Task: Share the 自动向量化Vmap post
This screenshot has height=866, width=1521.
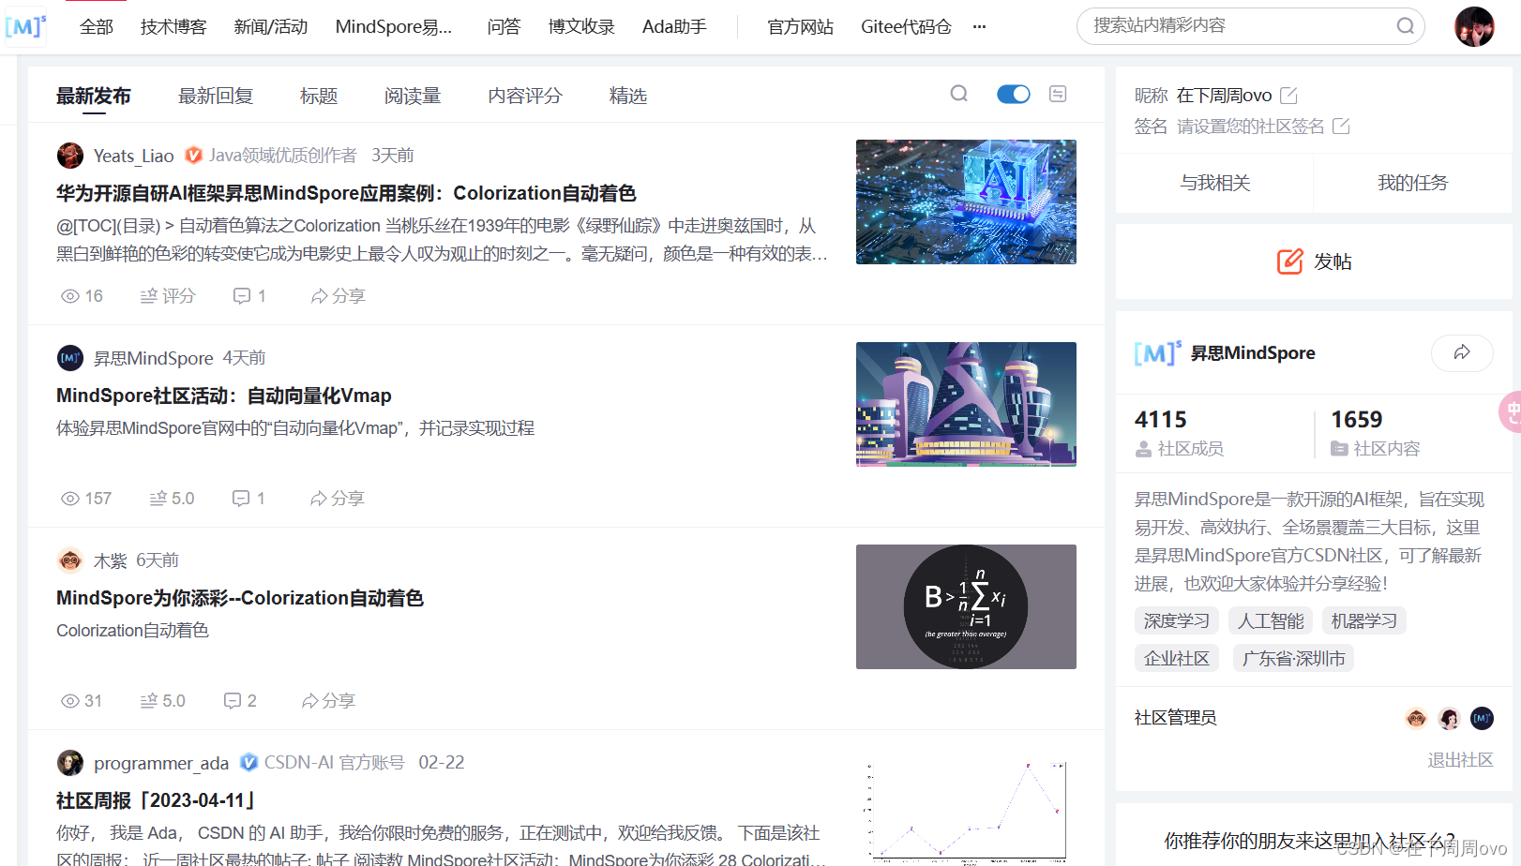Action: (x=337, y=499)
